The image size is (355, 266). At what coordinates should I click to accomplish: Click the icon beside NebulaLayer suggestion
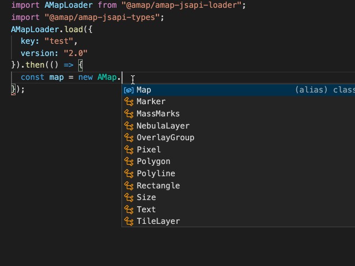[129, 126]
